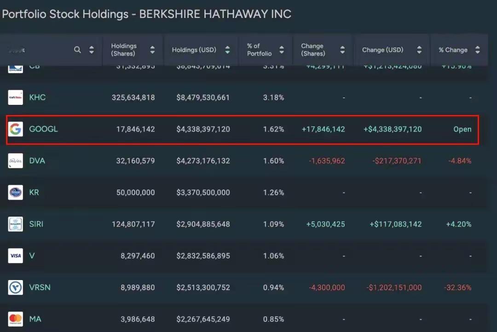Open the KR ticker link
Image resolution: width=497 pixels, height=332 pixels.
tap(34, 192)
